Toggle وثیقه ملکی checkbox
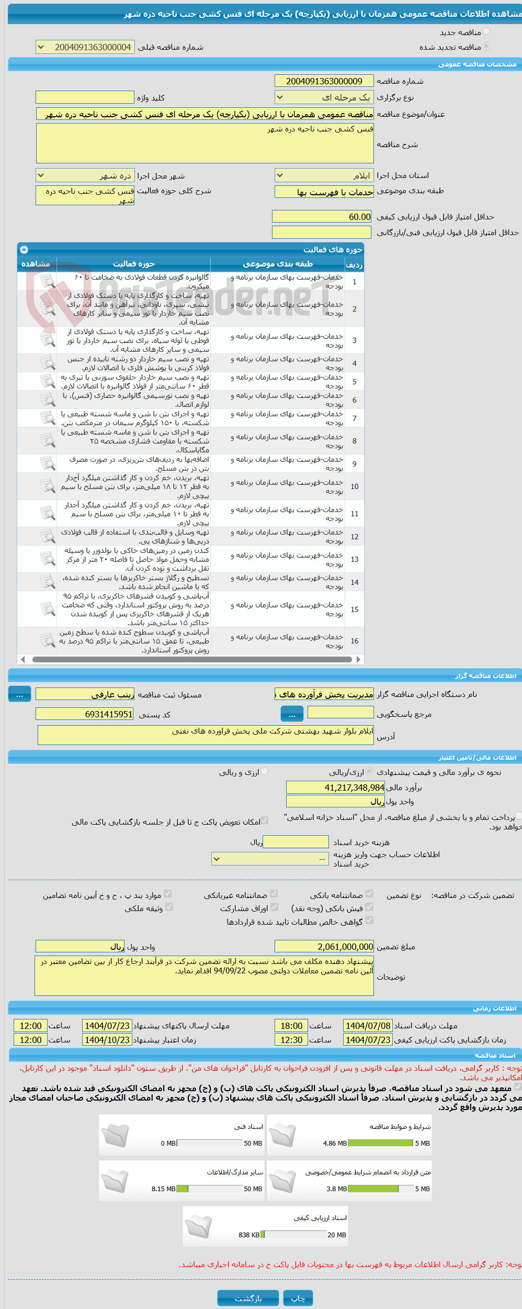 click(x=169, y=907)
